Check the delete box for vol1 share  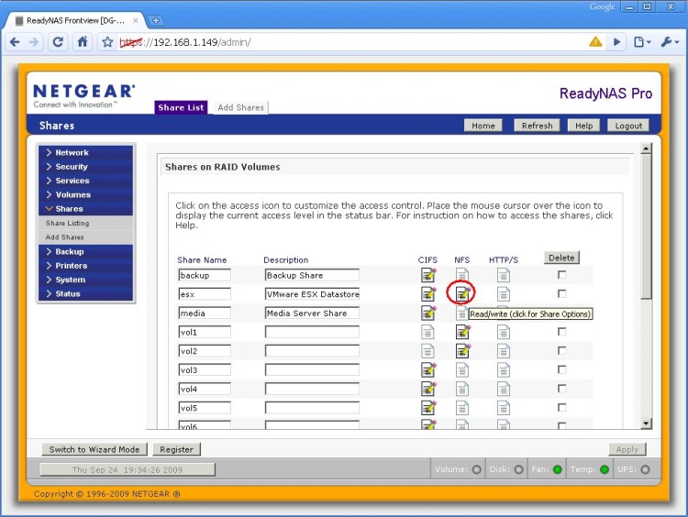point(561,332)
